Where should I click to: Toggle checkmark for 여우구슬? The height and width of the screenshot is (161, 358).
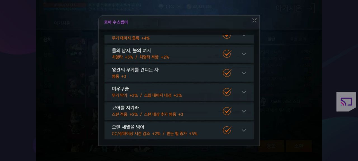227,92
